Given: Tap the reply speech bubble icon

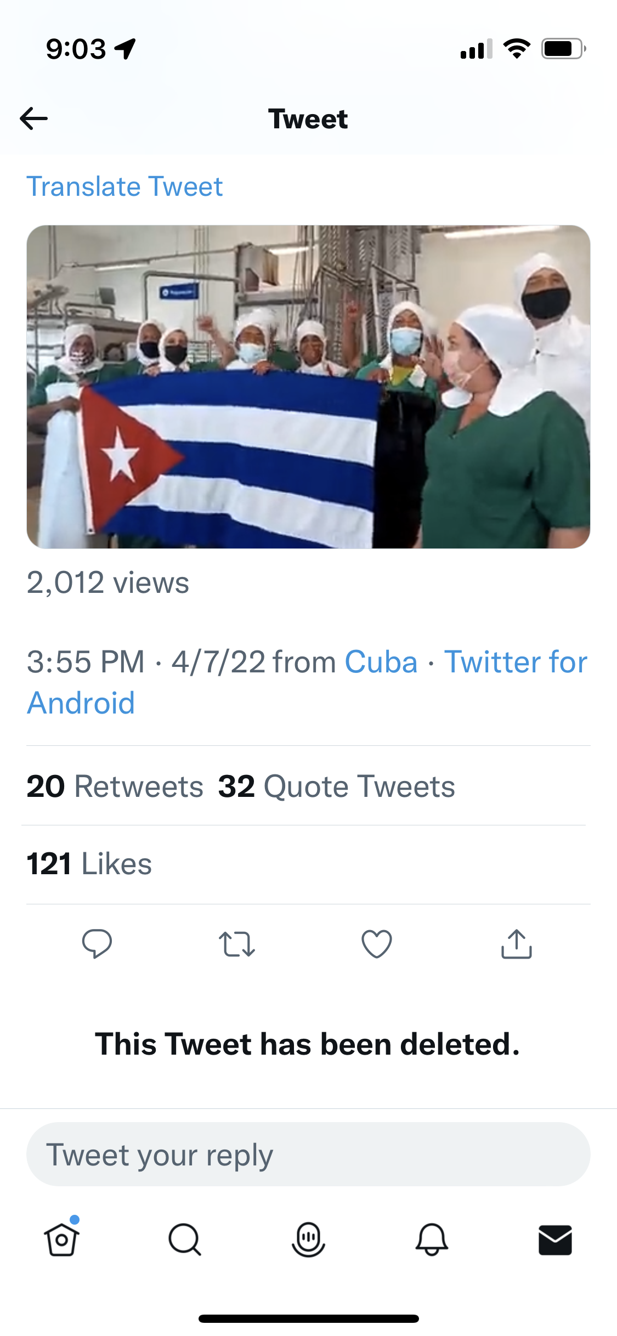Looking at the screenshot, I should 97,943.
